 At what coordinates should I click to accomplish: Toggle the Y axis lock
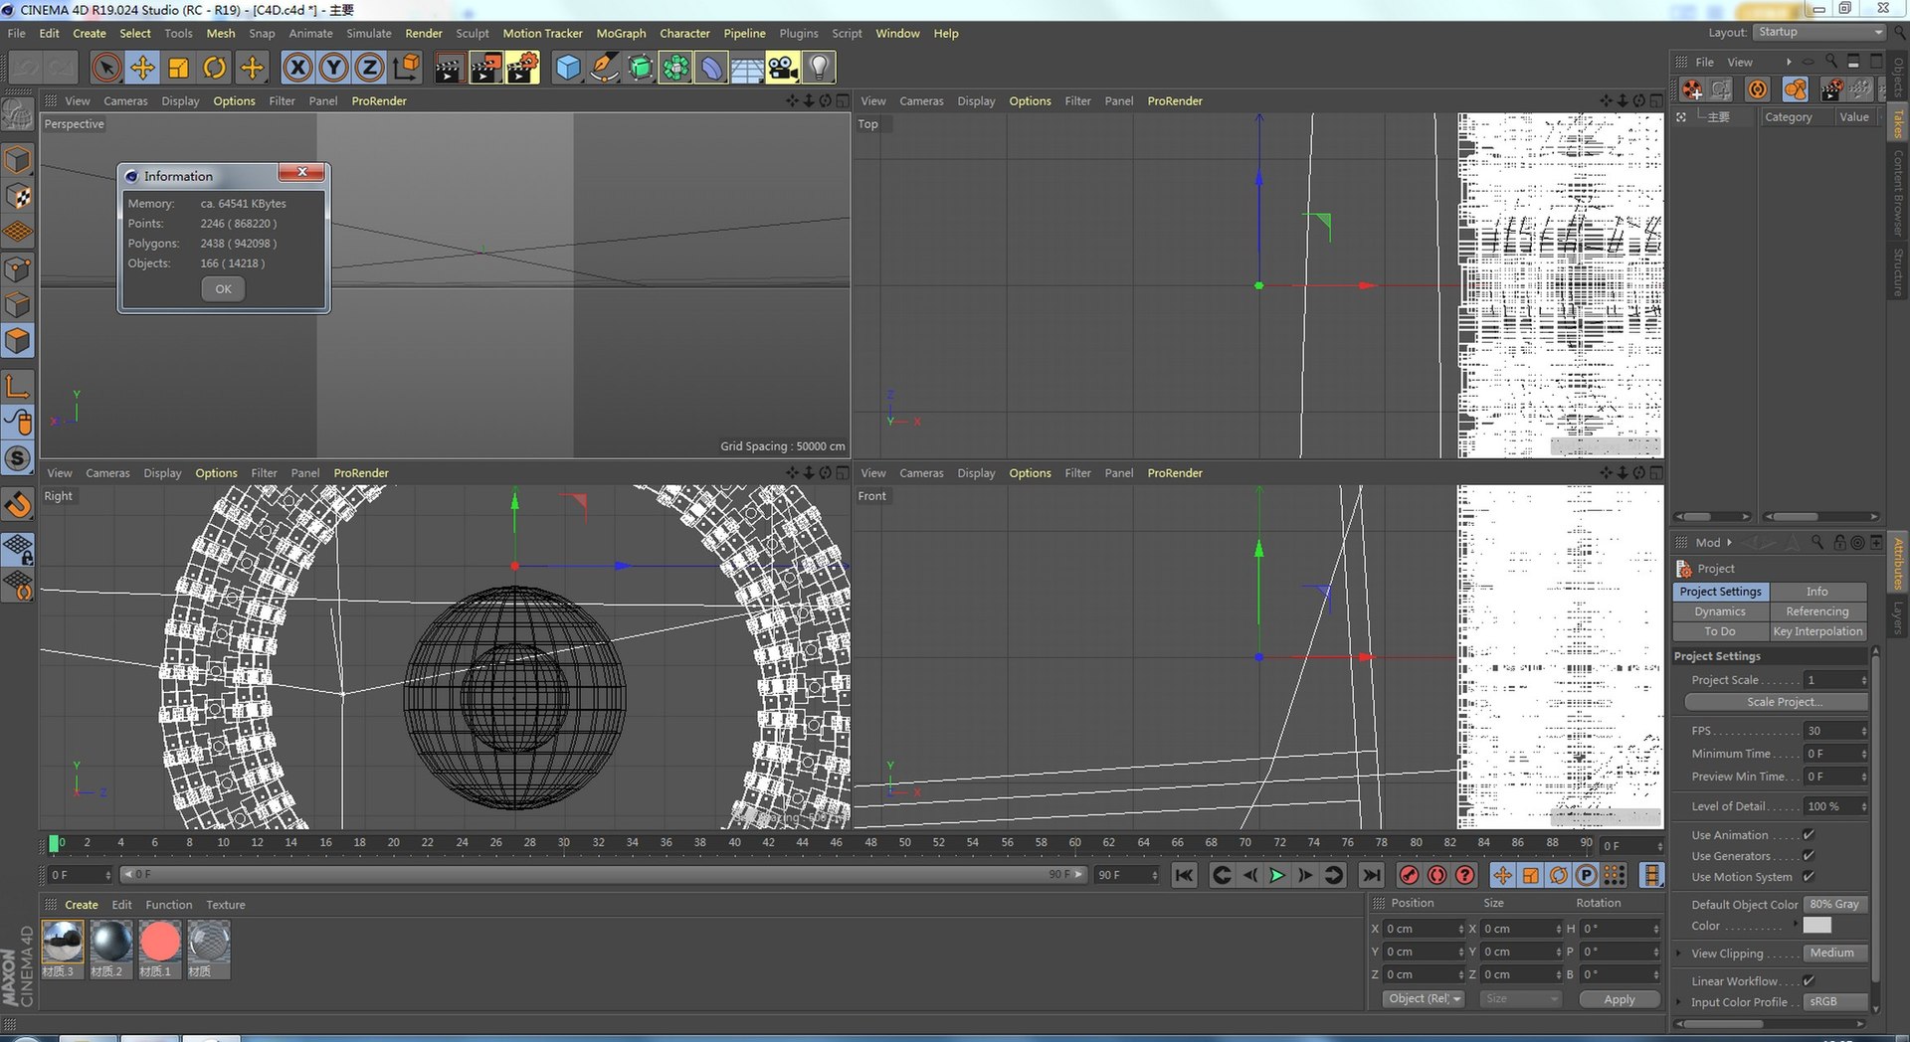pos(333,68)
